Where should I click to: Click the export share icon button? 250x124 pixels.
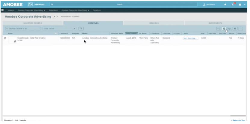point(230,29)
